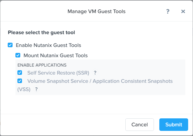Click the Manage VM Guest Tools title
This screenshot has width=193, height=136.
[96, 11]
